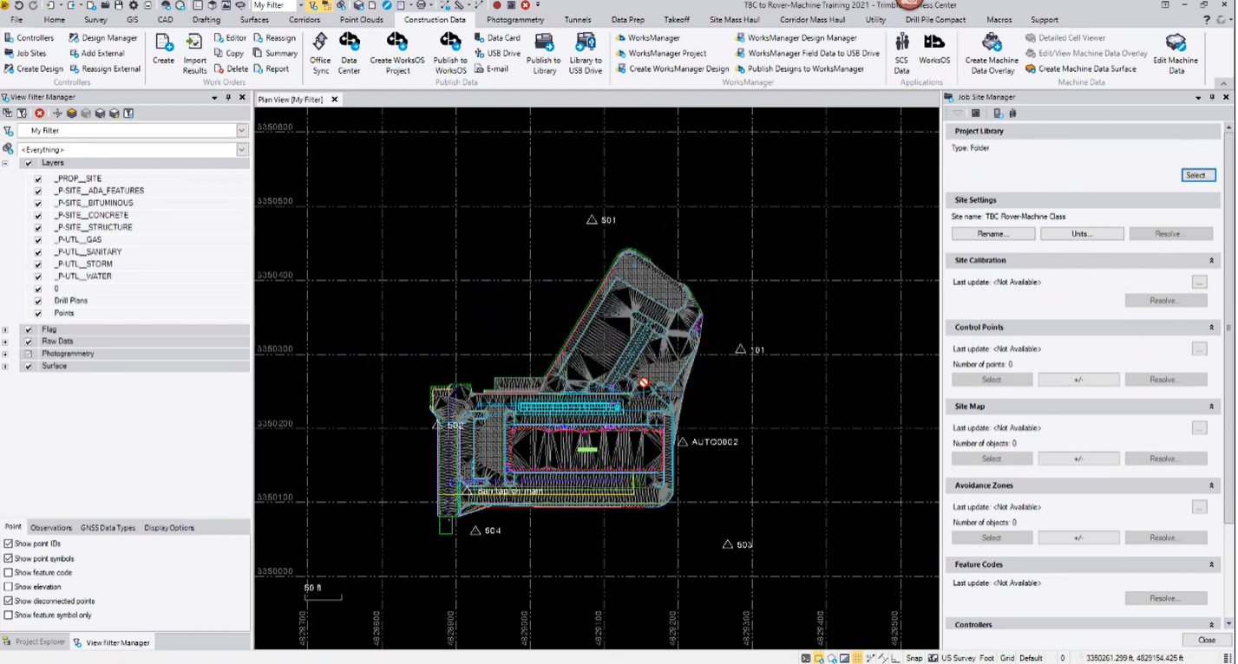Open the Create Machine Data Overlay tool

click(x=992, y=52)
